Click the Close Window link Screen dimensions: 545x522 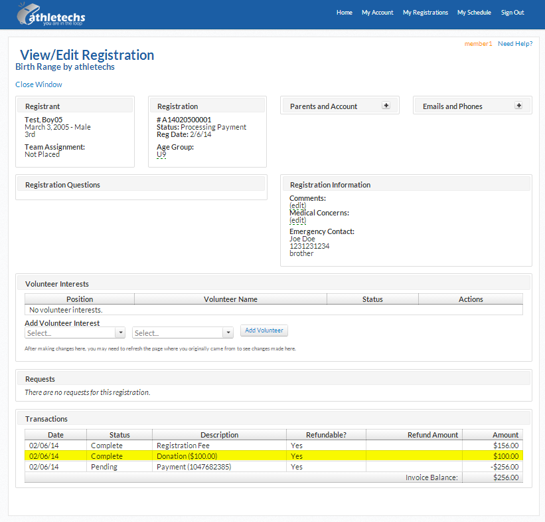point(39,84)
